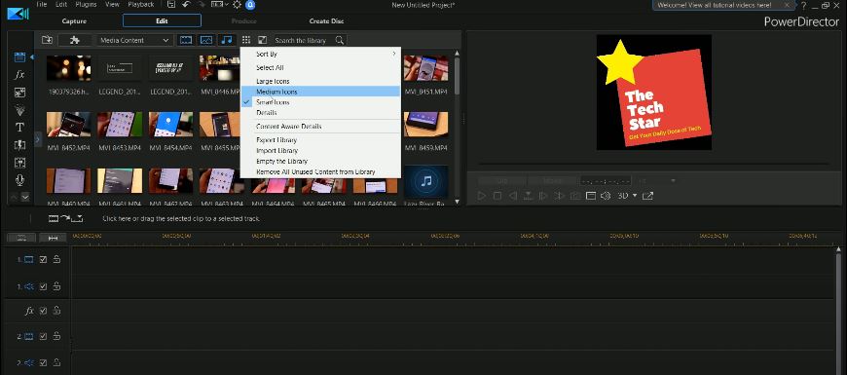This screenshot has width=847, height=375.
Task: Click the undo arrow in top bar
Action: coord(186,5)
